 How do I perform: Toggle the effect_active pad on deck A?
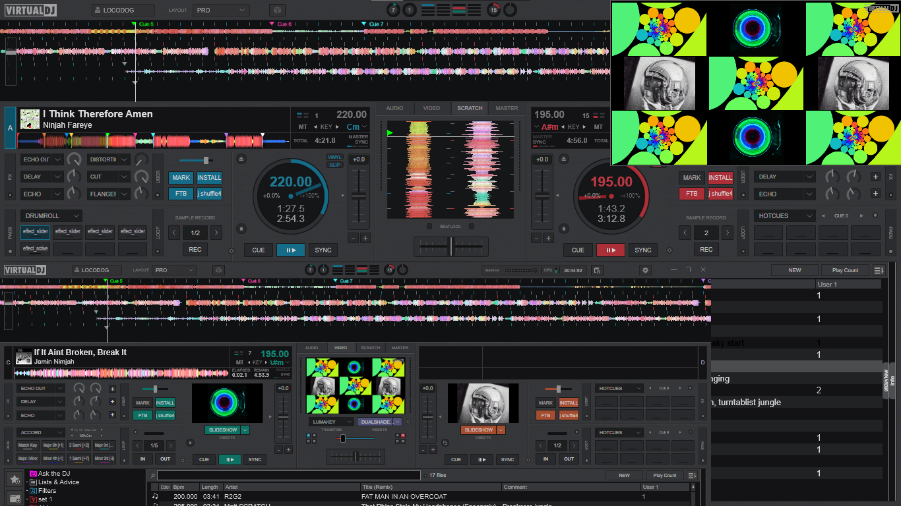coord(36,249)
